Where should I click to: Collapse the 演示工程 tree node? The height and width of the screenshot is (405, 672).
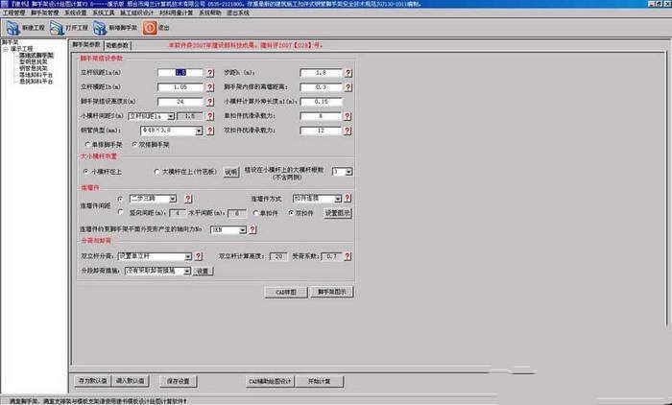(x=5, y=49)
